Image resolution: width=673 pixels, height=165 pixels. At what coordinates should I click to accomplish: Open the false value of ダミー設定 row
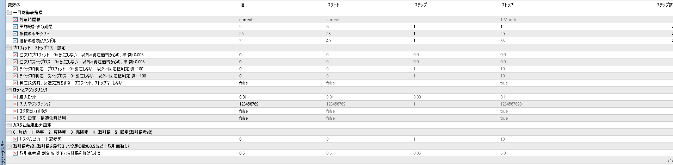coord(281,118)
